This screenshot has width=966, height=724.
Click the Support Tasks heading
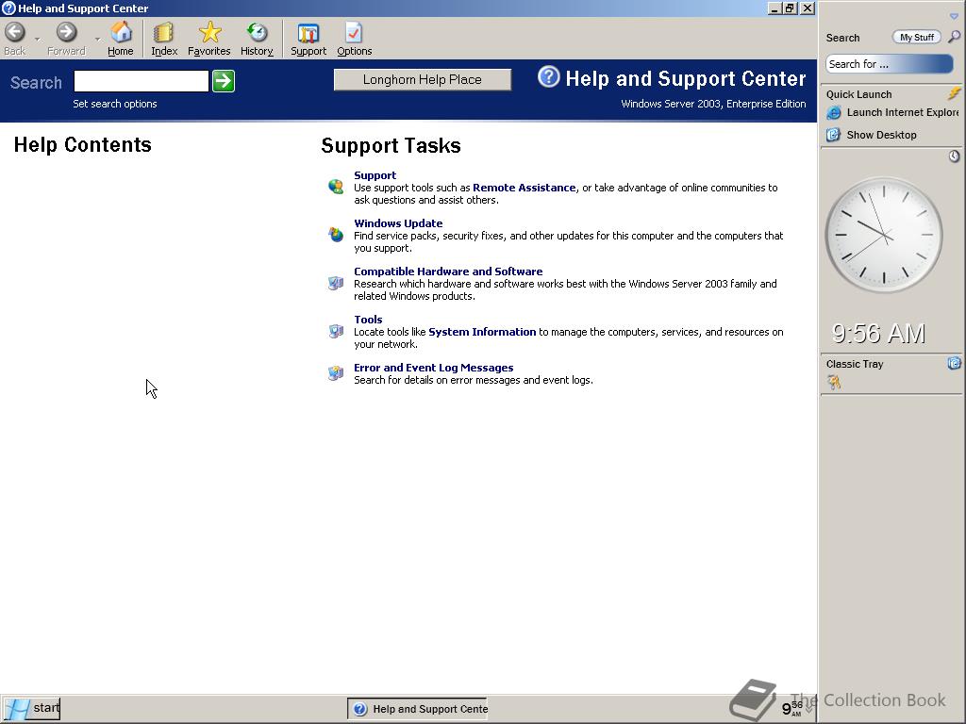coord(391,146)
